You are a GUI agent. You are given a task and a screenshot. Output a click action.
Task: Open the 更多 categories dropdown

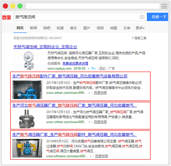tap(140, 28)
